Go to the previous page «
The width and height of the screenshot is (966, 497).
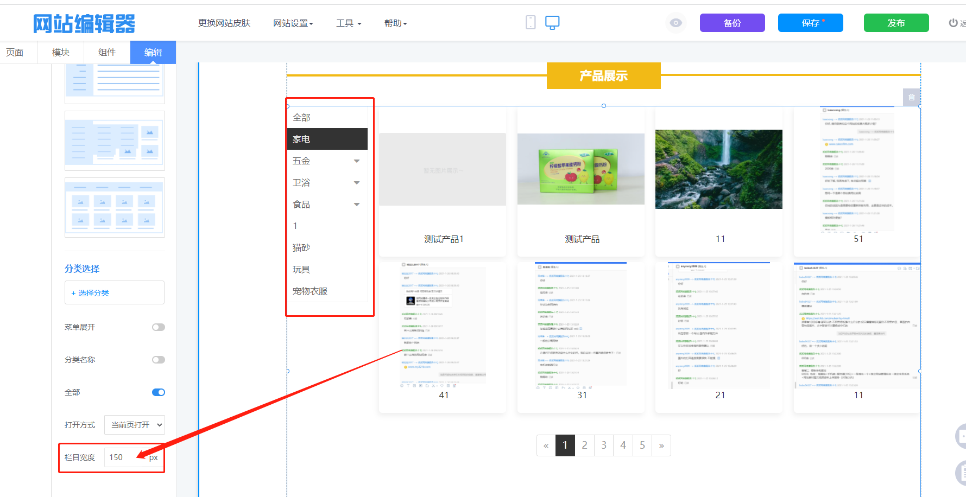coord(546,445)
